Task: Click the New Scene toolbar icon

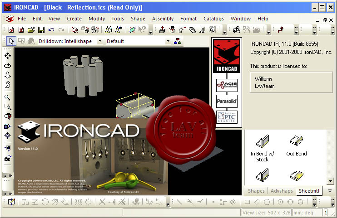Action: [11, 29]
